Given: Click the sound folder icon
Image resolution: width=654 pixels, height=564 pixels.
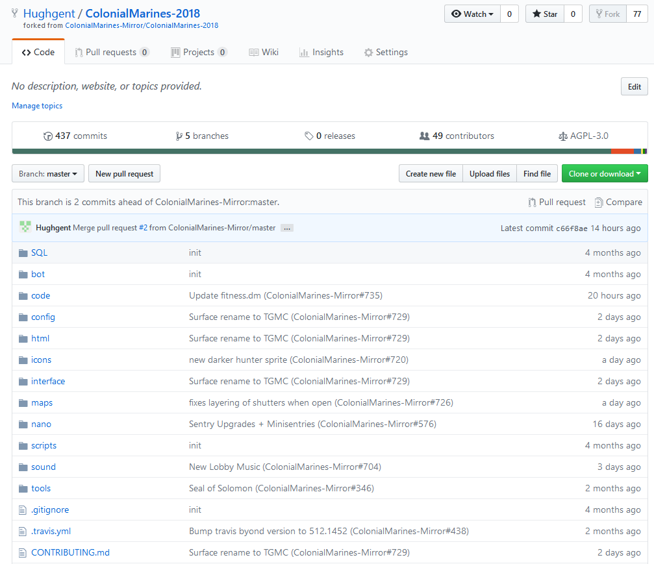Looking at the screenshot, I should pos(23,467).
